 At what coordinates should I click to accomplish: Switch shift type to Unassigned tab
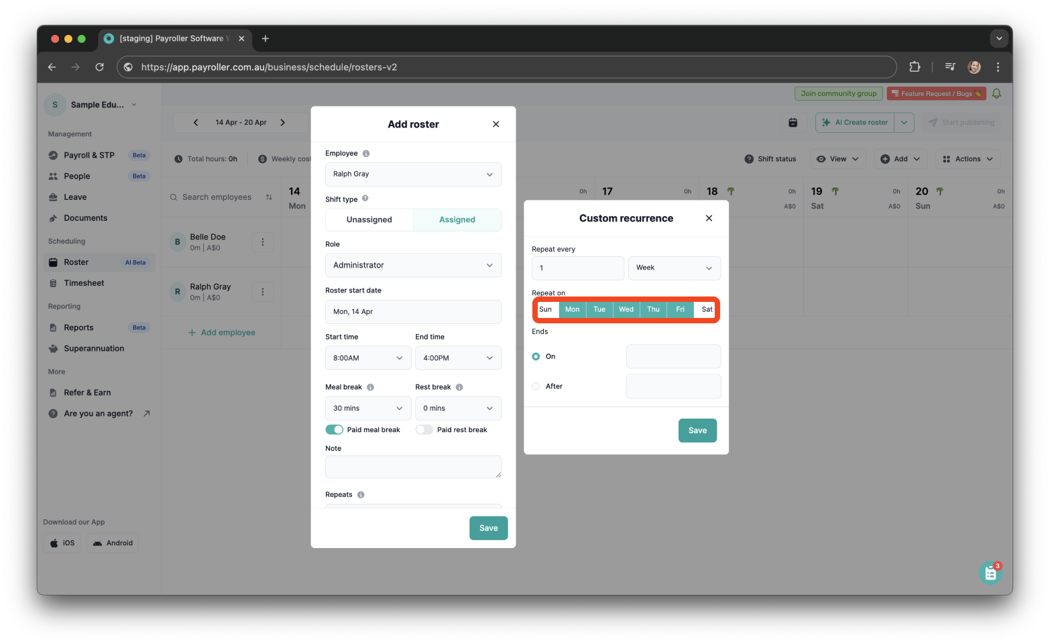(369, 219)
